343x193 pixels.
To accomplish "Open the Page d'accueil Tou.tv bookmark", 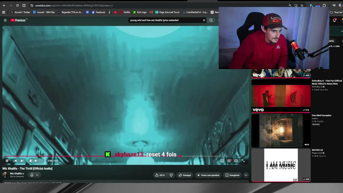I will (167, 12).
